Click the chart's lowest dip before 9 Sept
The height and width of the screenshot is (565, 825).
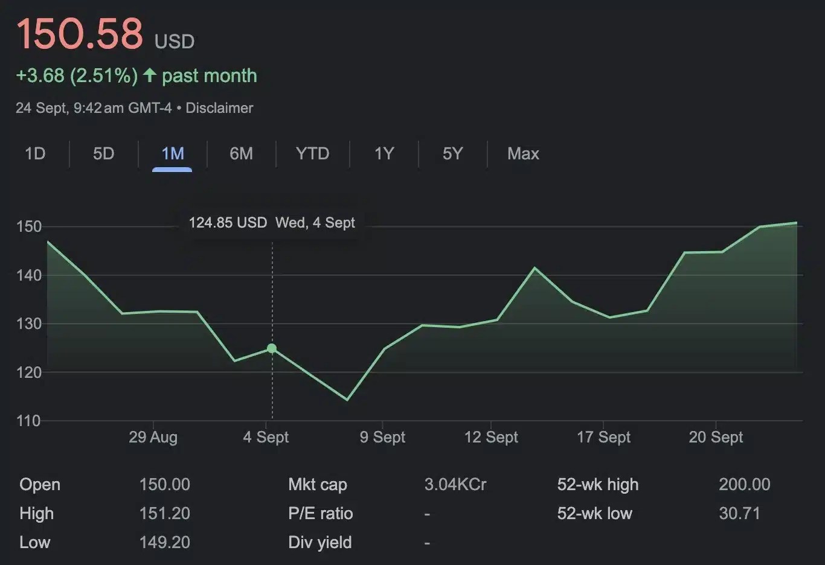pyautogui.click(x=347, y=400)
